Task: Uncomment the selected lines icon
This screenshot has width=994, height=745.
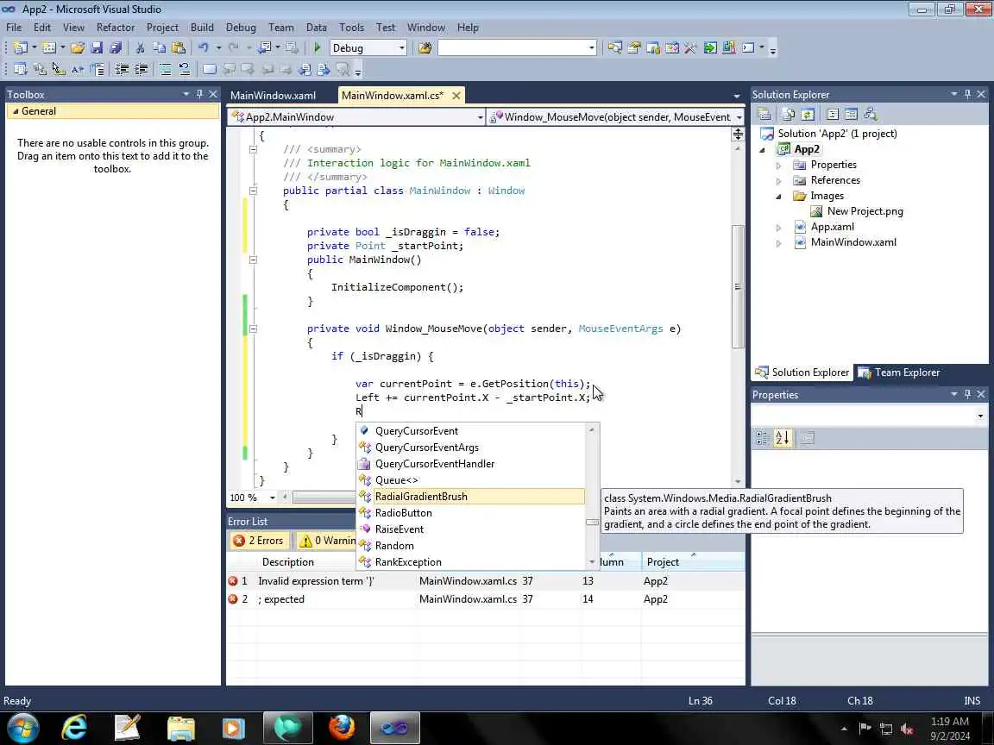Action: click(185, 69)
